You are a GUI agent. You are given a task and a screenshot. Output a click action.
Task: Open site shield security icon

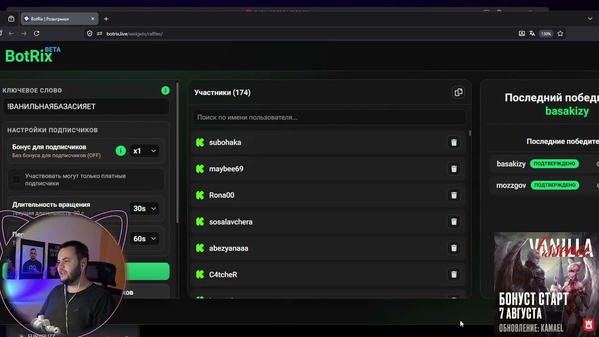coord(90,34)
